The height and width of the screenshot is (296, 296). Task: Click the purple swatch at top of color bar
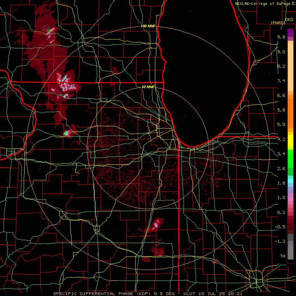click(290, 33)
